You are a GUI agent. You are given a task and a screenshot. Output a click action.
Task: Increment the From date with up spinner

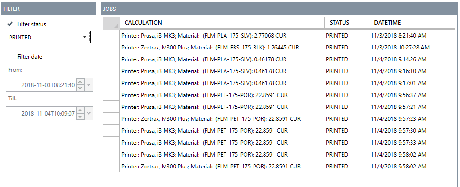[x=80, y=82]
